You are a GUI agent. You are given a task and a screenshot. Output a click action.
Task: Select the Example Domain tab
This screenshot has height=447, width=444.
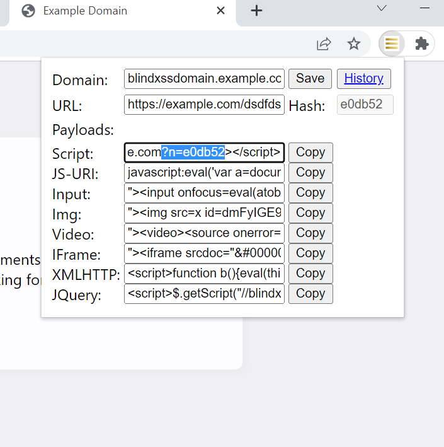(122, 11)
